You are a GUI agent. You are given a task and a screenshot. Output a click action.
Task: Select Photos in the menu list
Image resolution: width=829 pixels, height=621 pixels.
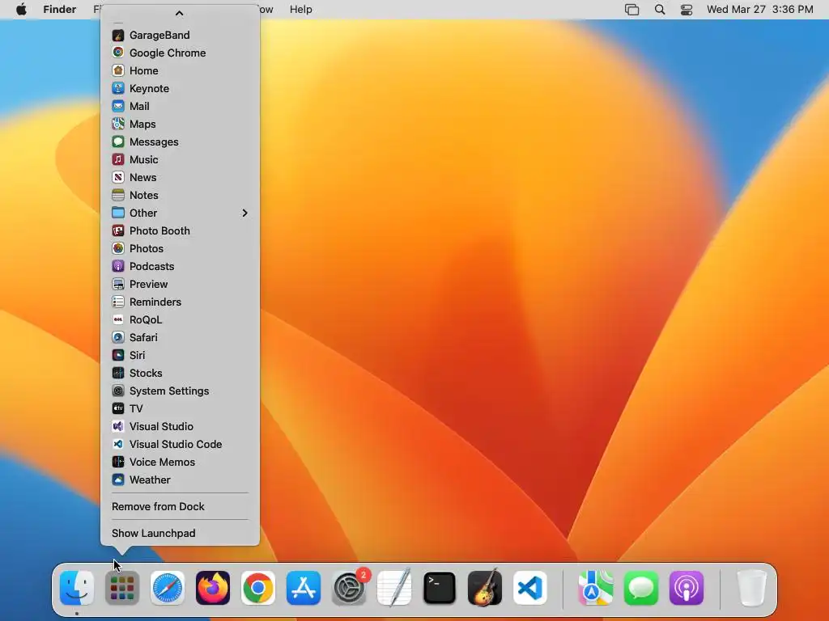tap(180, 248)
